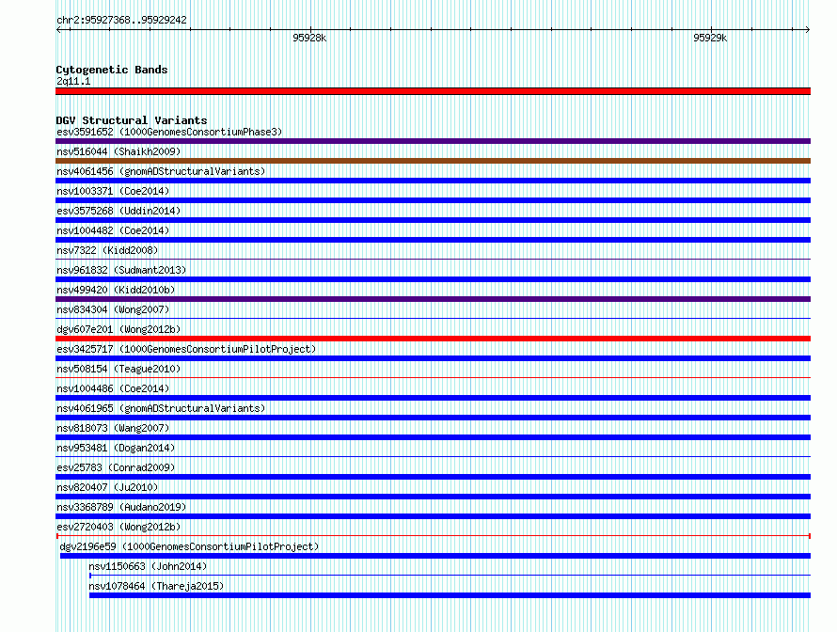Viewport: 837px width, 632px height.
Task: Select the blue bar below nsv4061965
Action: [x=433, y=418]
